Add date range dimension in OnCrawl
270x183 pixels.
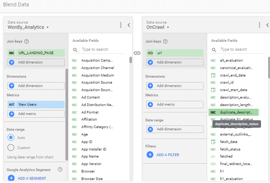tap(175, 129)
